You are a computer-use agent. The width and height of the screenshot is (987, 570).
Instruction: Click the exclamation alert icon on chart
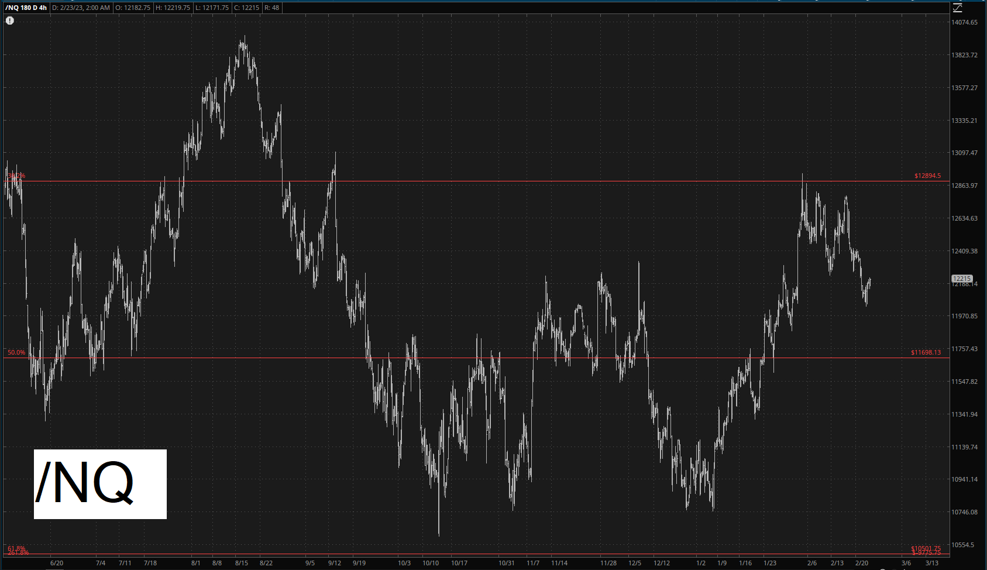(x=10, y=20)
